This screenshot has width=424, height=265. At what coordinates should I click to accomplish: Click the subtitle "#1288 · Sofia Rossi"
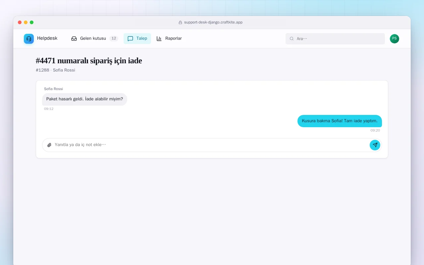point(55,70)
